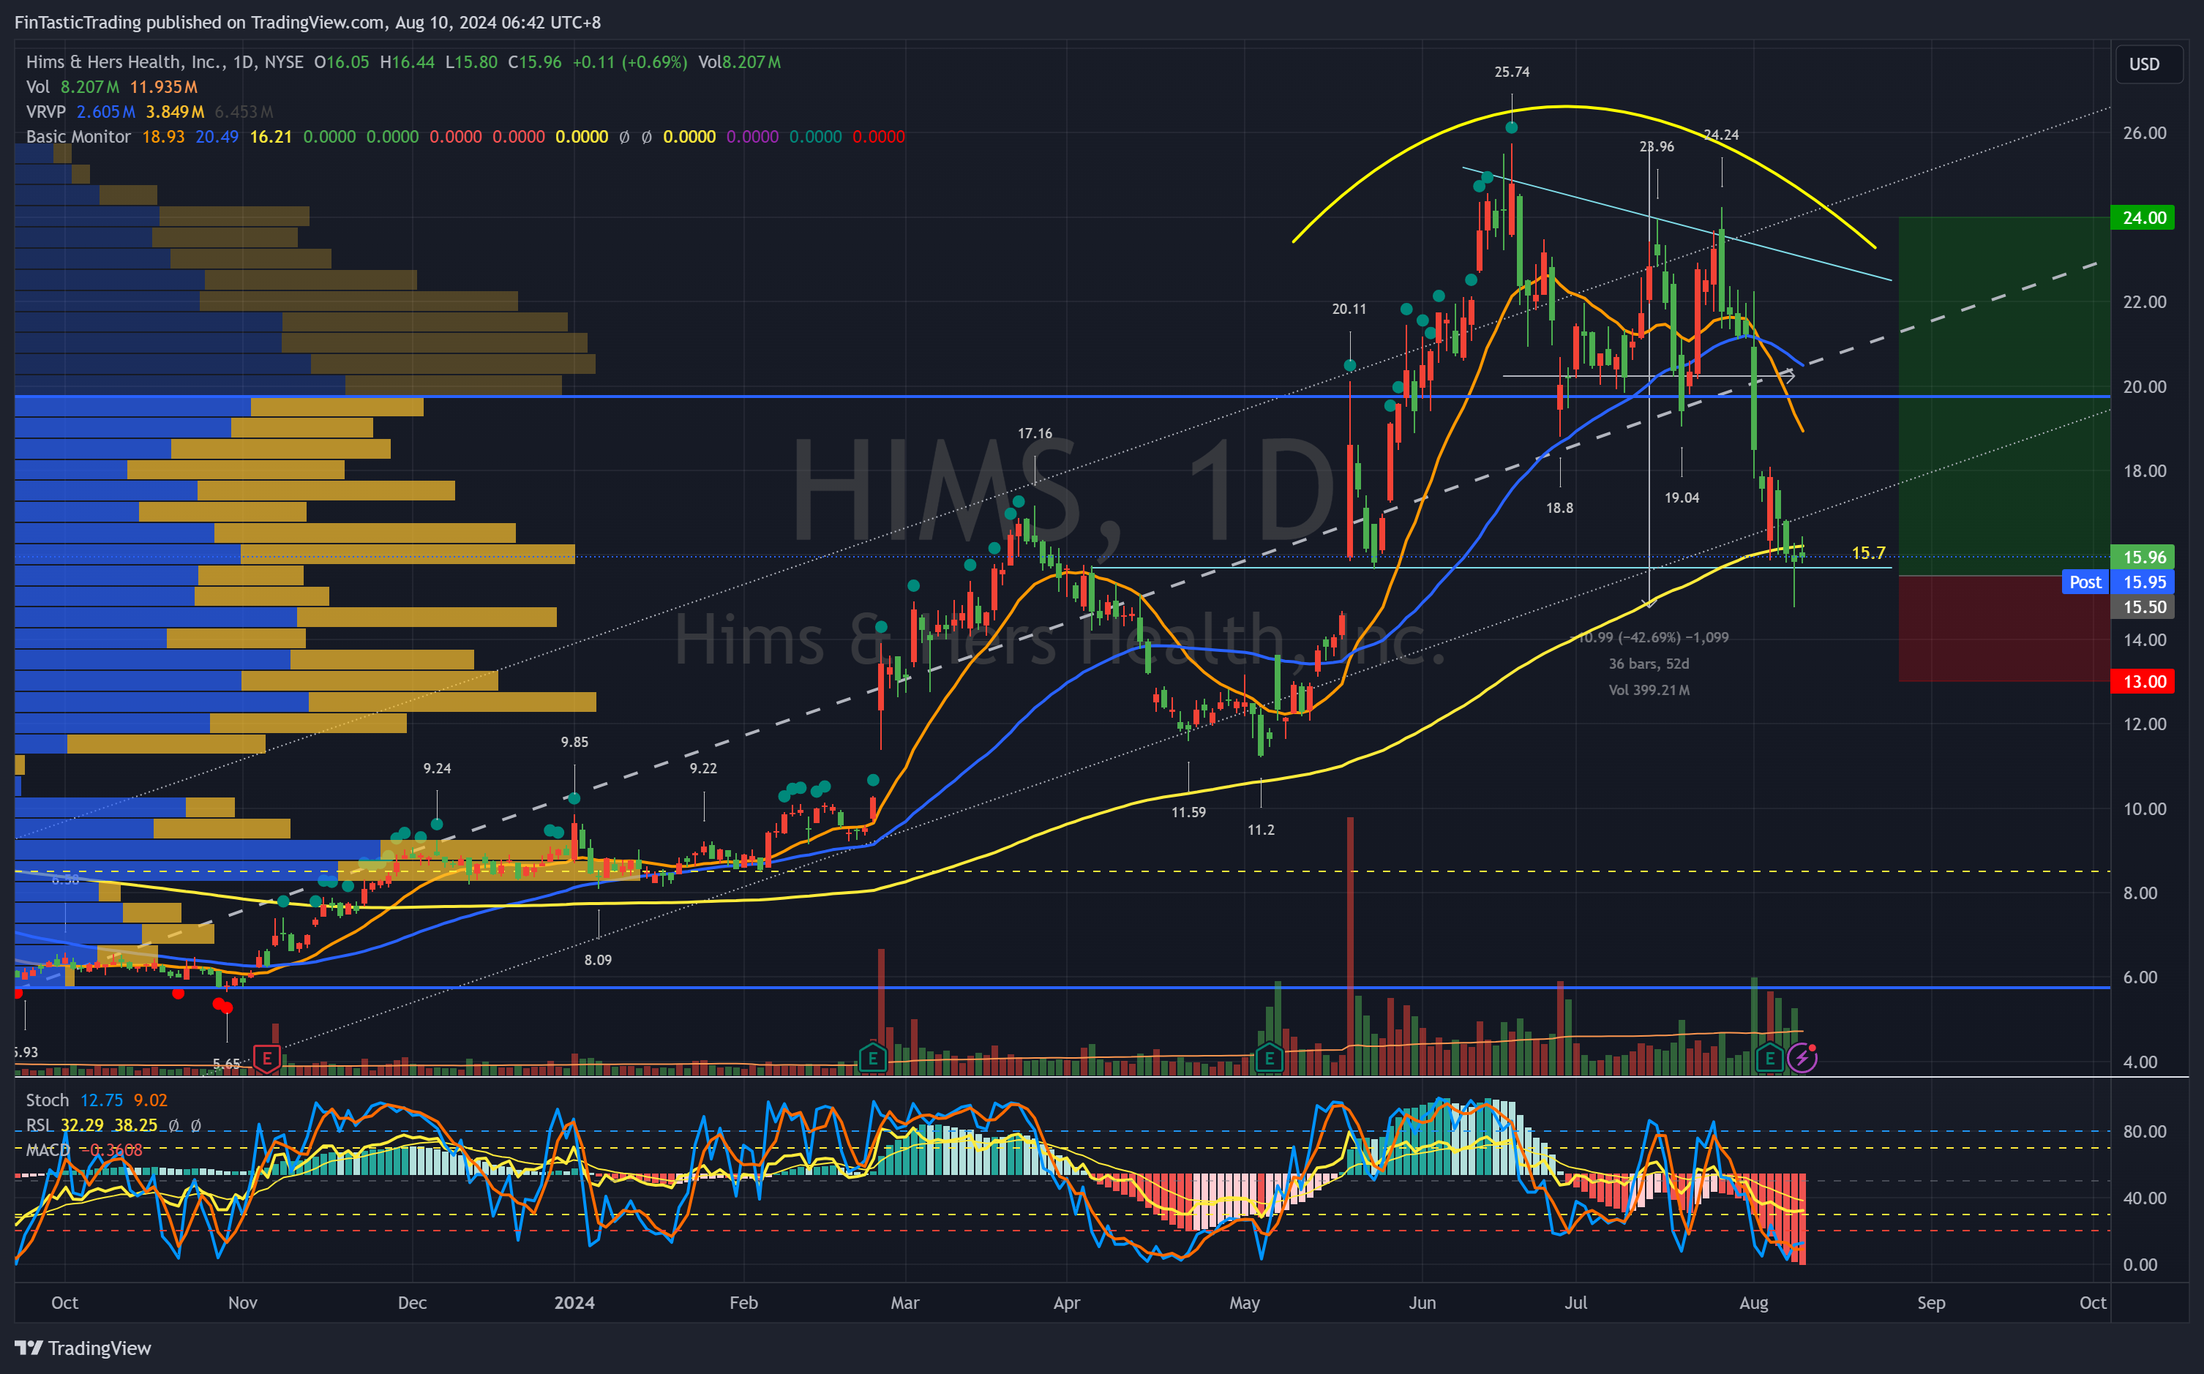The width and height of the screenshot is (2204, 1374).
Task: Select the Stoch indicator label
Action: (48, 1100)
